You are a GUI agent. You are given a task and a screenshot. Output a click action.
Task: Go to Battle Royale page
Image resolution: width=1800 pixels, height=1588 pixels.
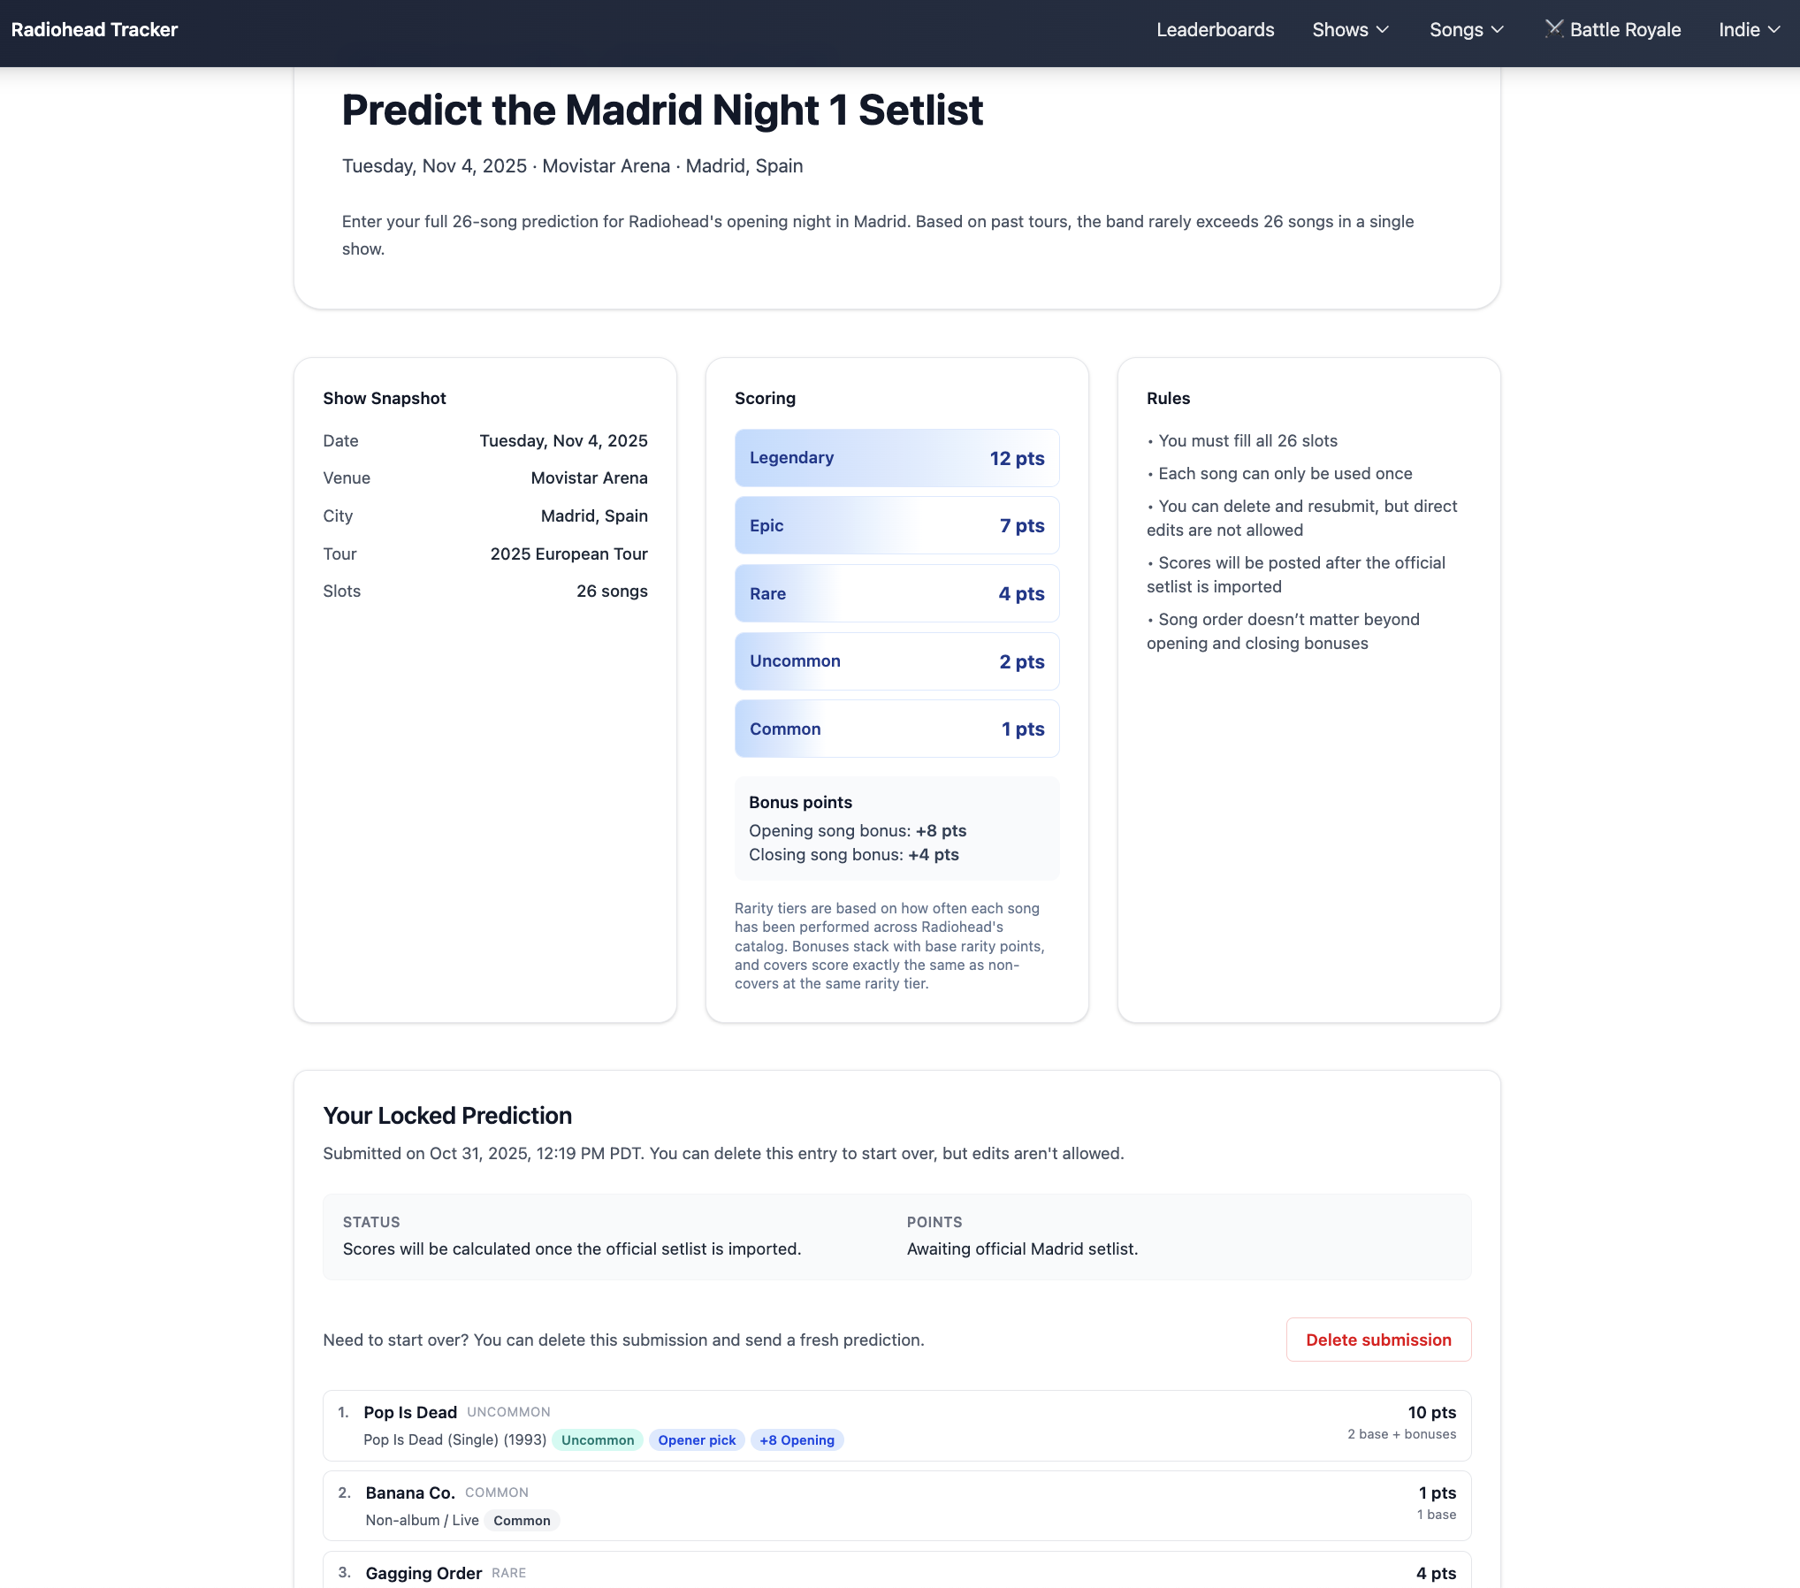coord(1625,30)
